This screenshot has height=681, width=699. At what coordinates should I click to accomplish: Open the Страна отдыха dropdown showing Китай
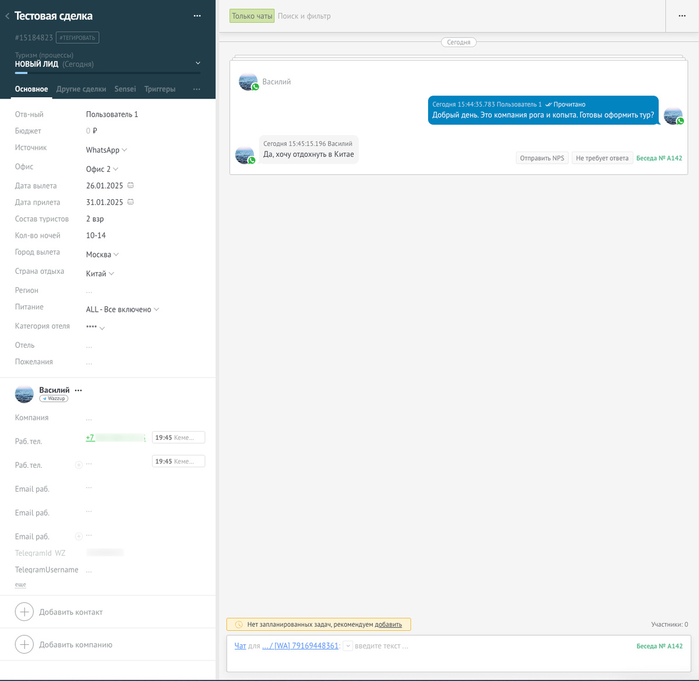click(x=100, y=274)
